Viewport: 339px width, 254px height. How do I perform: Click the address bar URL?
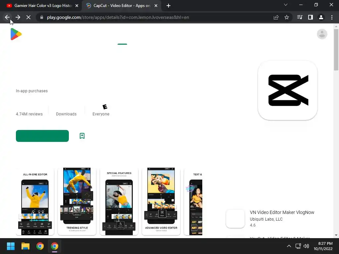(118, 17)
